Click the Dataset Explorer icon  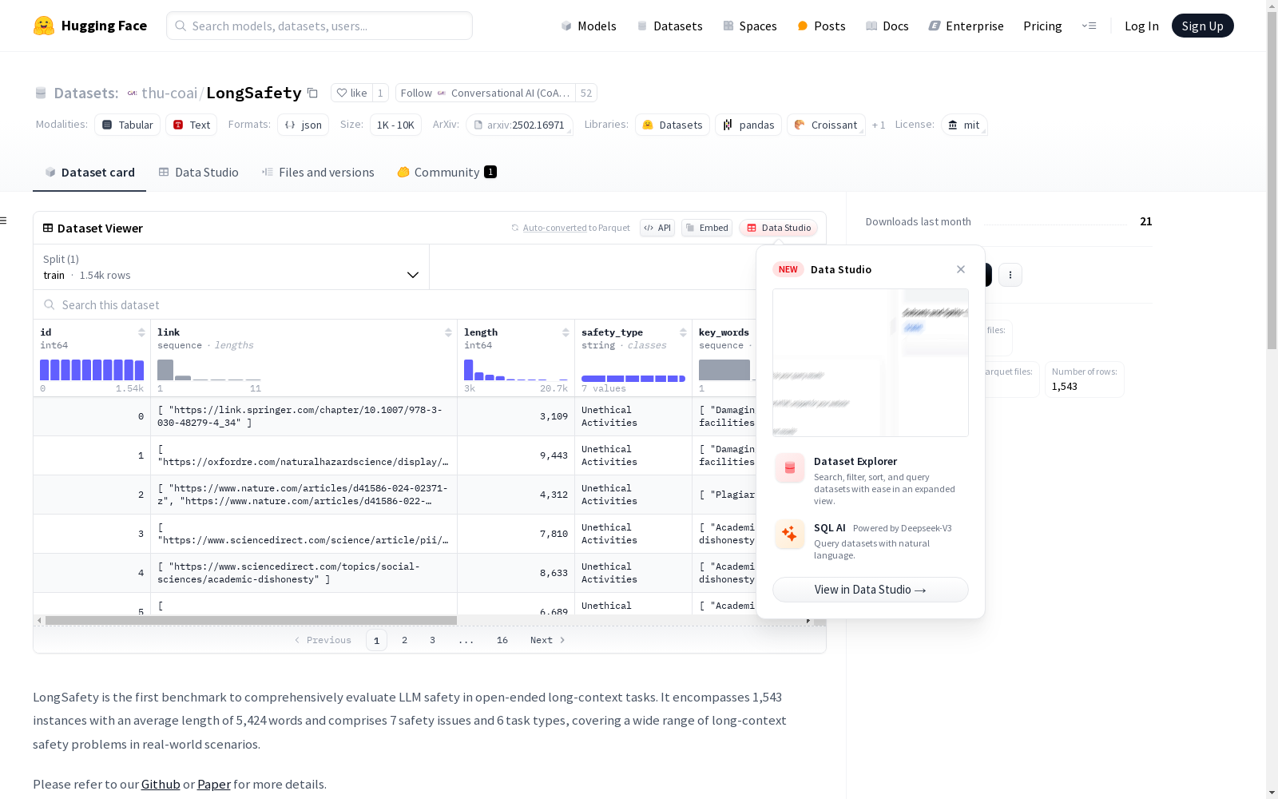(x=790, y=468)
